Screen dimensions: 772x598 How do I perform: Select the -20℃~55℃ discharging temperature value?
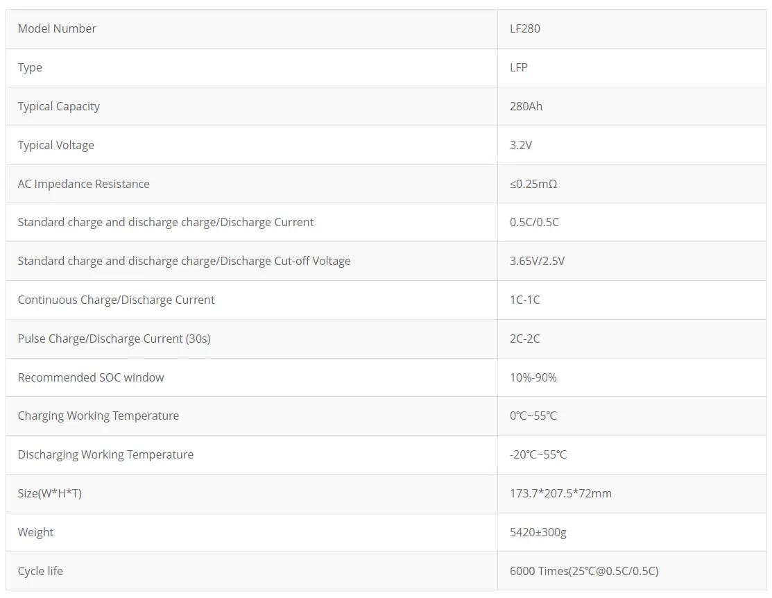[x=538, y=454]
